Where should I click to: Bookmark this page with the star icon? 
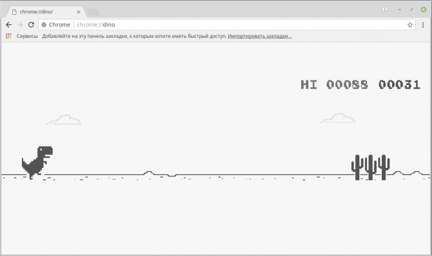click(410, 24)
